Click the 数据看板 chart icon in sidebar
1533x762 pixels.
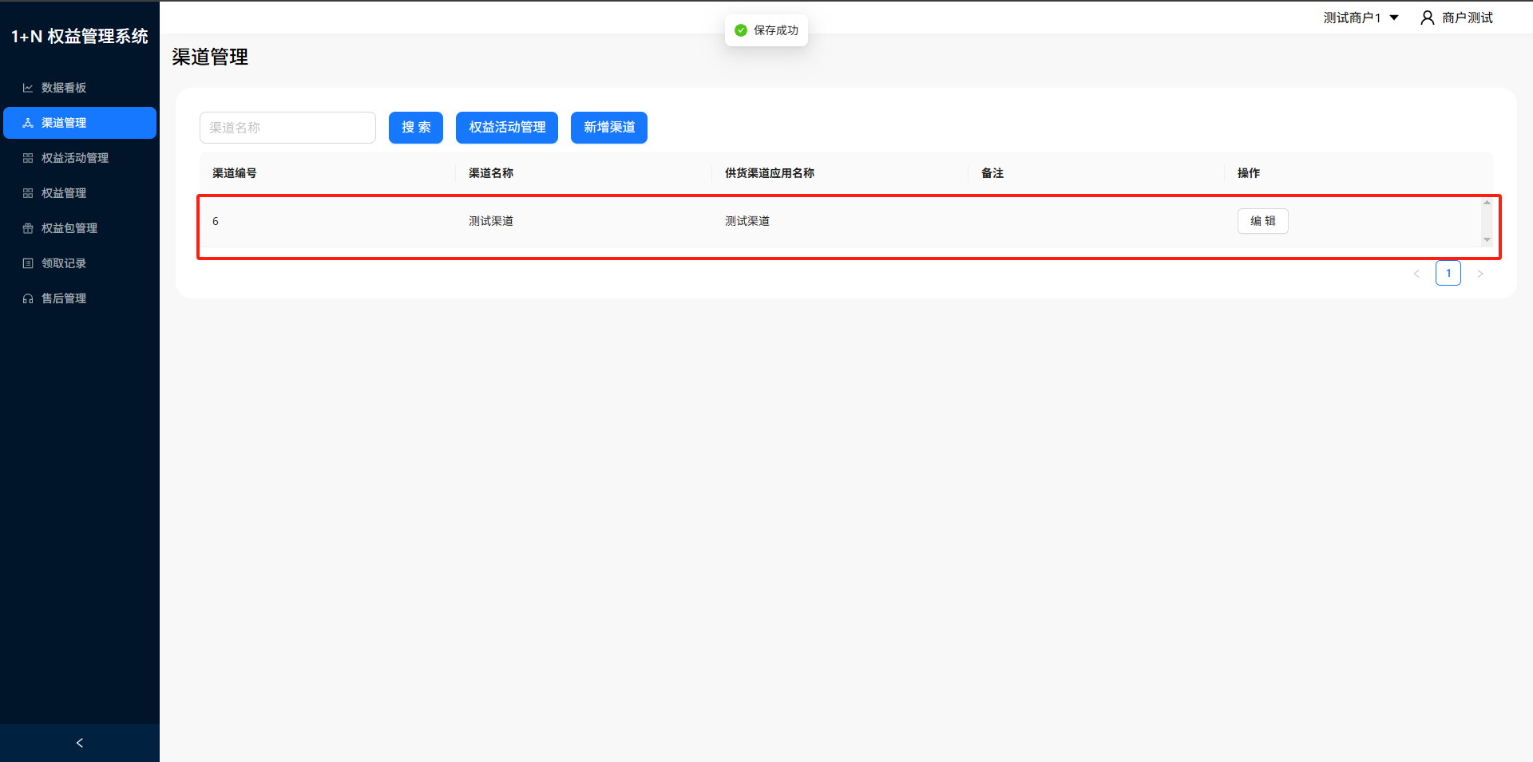(x=28, y=88)
